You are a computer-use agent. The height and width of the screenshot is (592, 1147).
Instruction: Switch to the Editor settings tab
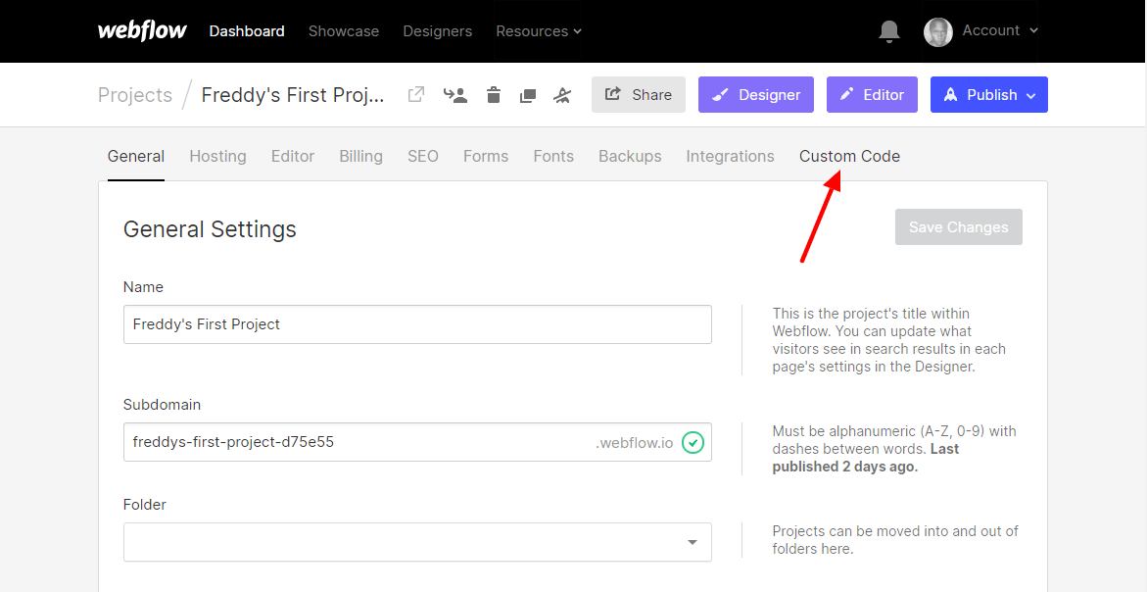coord(293,156)
